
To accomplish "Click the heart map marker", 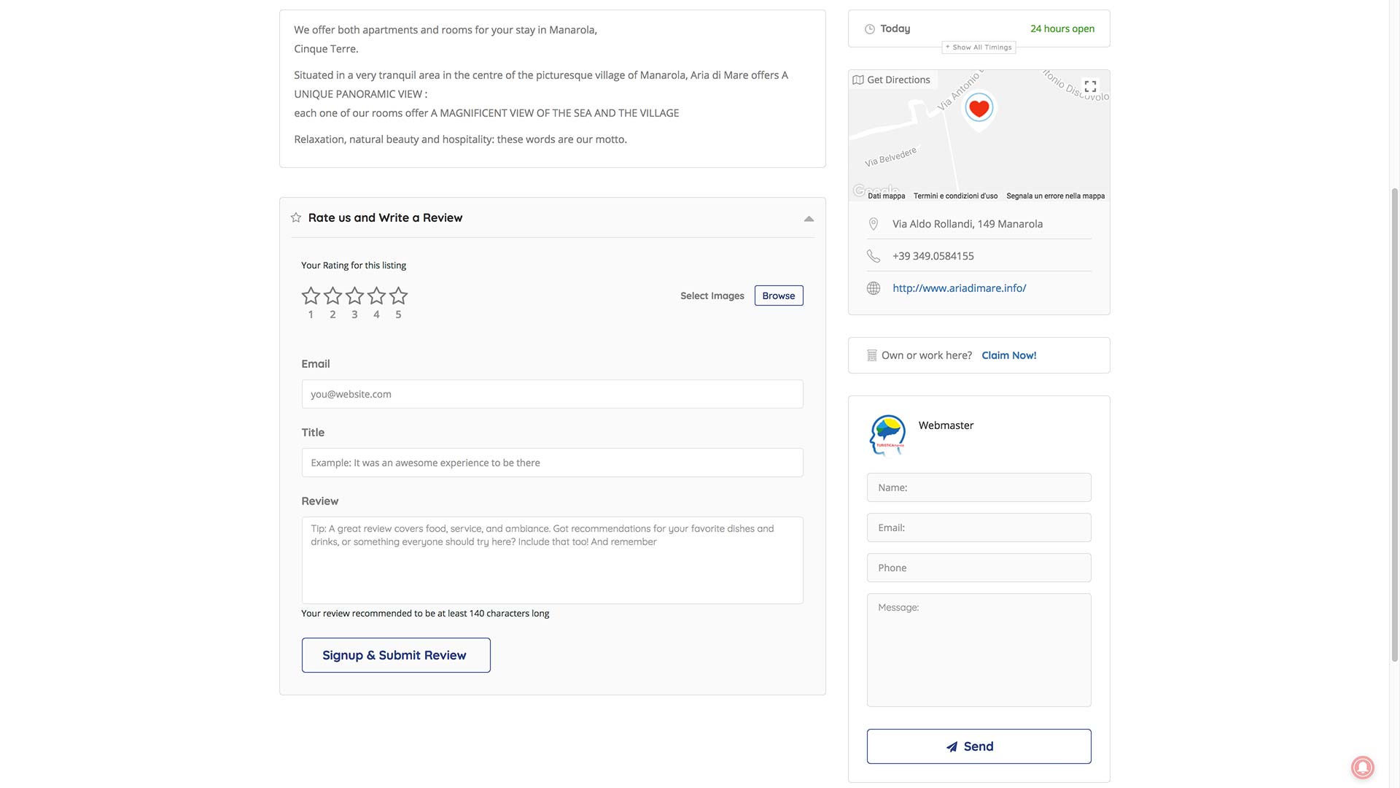I will coord(979,109).
